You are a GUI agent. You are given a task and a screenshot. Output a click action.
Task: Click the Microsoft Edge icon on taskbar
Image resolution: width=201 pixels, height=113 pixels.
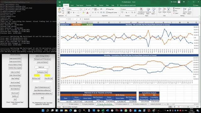point(71,110)
